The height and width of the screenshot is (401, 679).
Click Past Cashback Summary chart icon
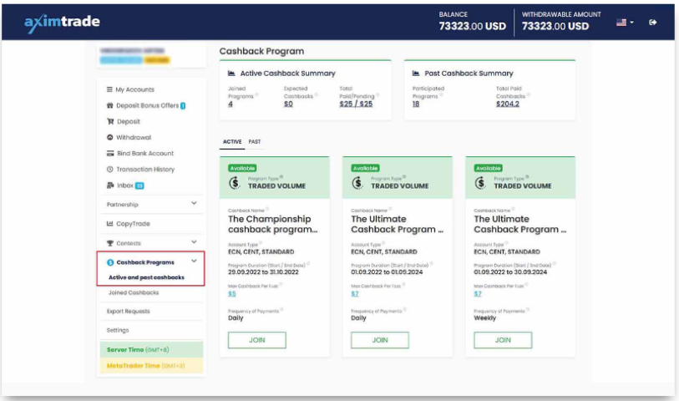point(416,74)
